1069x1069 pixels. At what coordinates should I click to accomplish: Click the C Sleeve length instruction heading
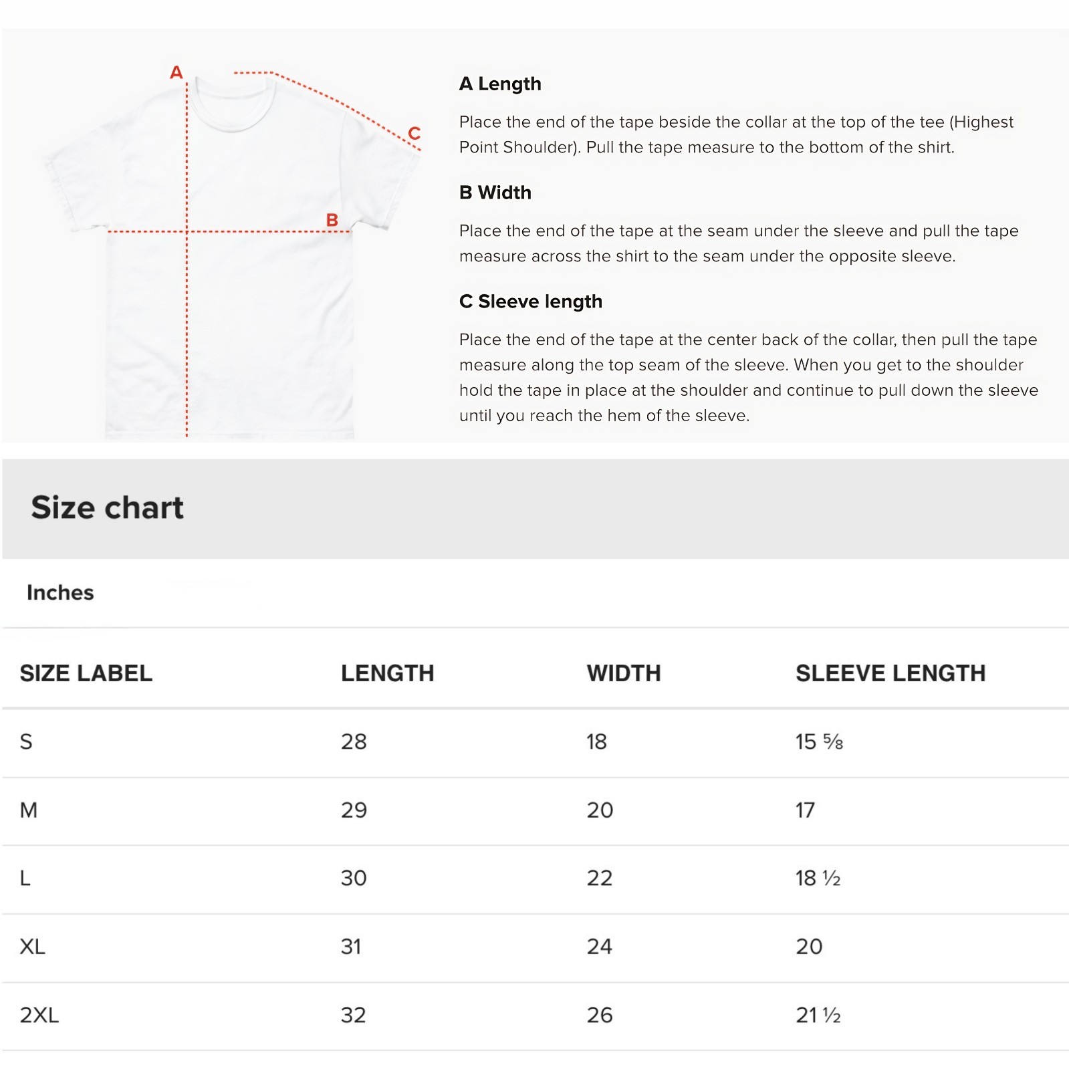(531, 302)
